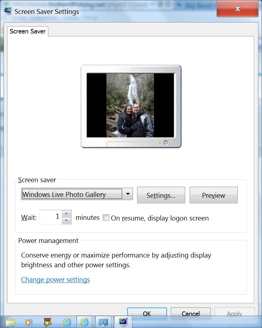The image size is (262, 328).
Task: Decrease wait minutes with the down arrow
Action: (66, 221)
